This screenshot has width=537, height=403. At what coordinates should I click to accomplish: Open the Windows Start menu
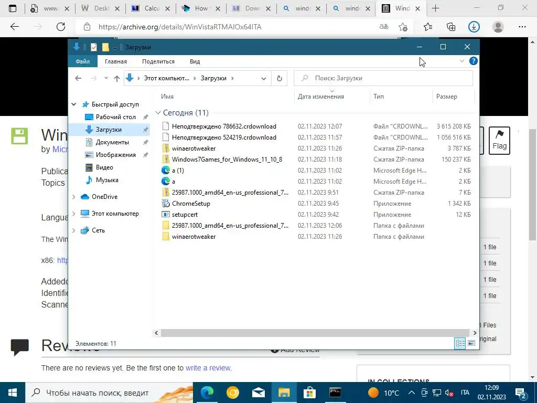[x=13, y=393]
